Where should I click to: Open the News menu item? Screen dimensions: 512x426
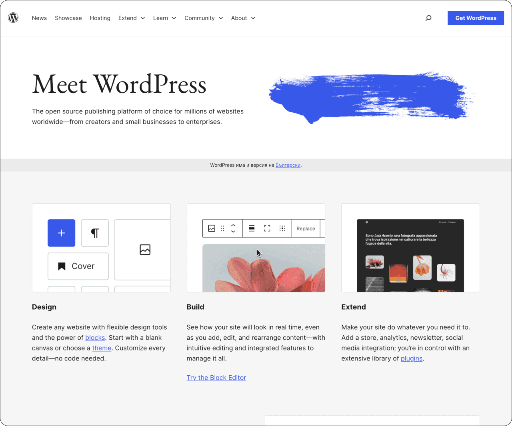(39, 18)
